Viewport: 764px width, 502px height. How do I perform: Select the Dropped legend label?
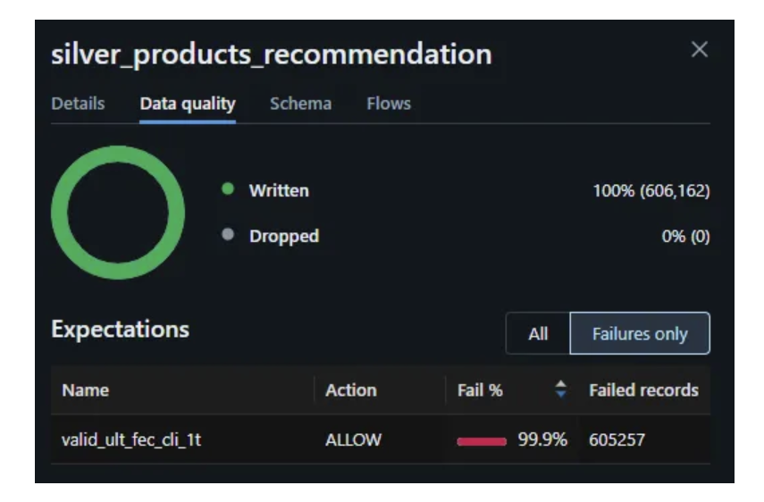click(283, 237)
